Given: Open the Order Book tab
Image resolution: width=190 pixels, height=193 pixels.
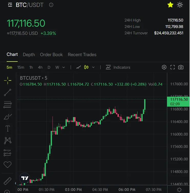Looking at the screenshot, I should point(51,55).
